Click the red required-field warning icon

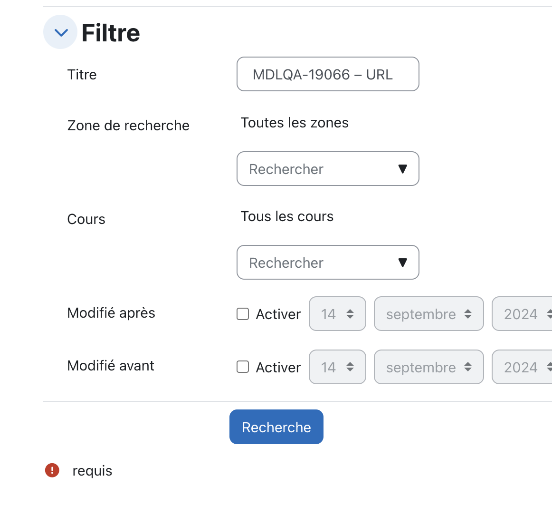pos(52,470)
